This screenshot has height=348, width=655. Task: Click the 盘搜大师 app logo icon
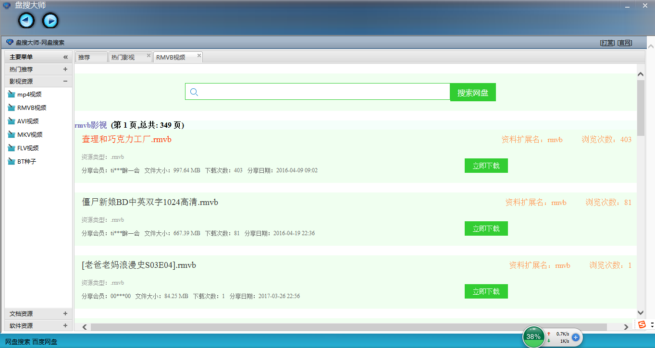(7, 5)
